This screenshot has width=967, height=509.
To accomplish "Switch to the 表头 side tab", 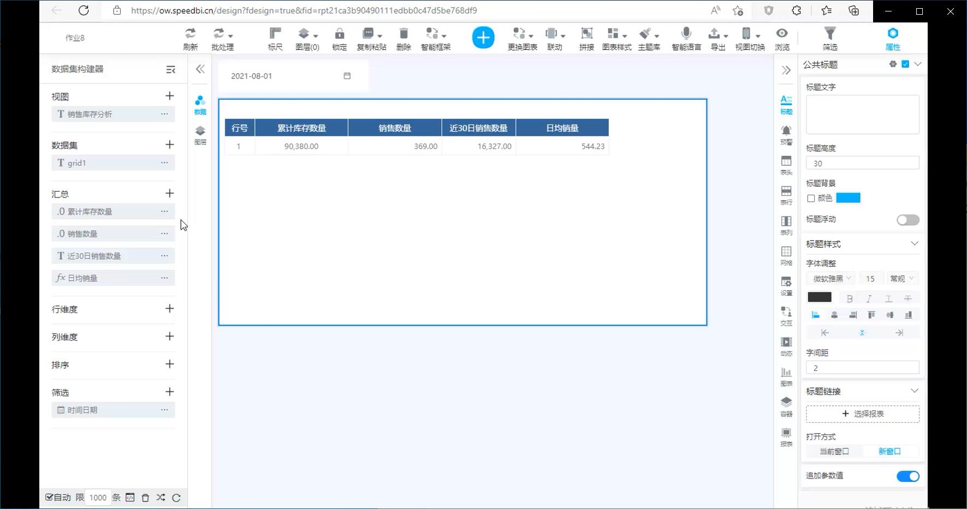I will point(786,165).
